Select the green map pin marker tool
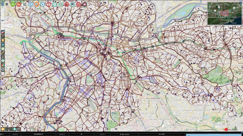Screen dimensions: 243x136 point(55,5)
